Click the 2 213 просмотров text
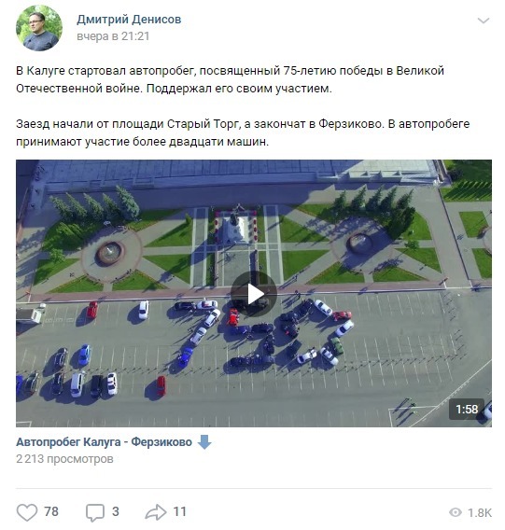The width and height of the screenshot is (505, 530). (x=64, y=459)
